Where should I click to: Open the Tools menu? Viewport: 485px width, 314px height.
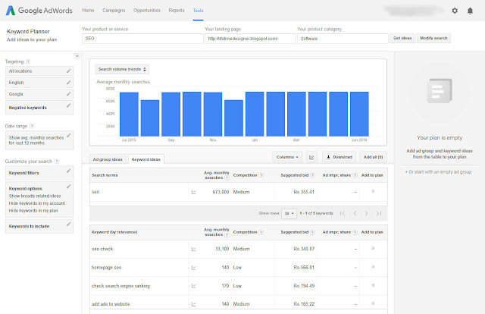(198, 11)
